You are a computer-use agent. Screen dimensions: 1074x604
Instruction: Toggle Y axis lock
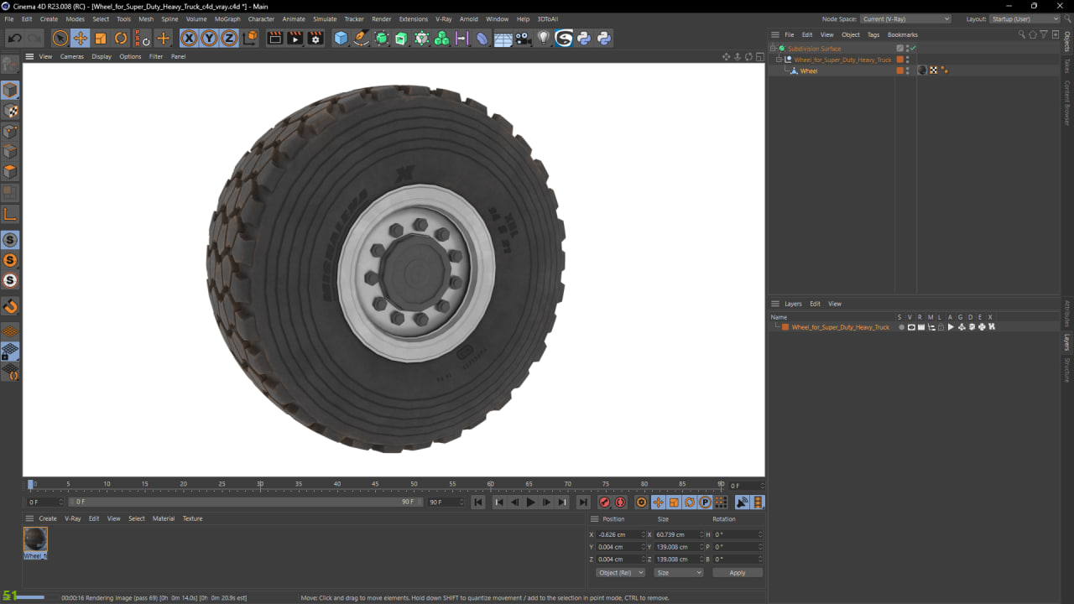coord(209,38)
